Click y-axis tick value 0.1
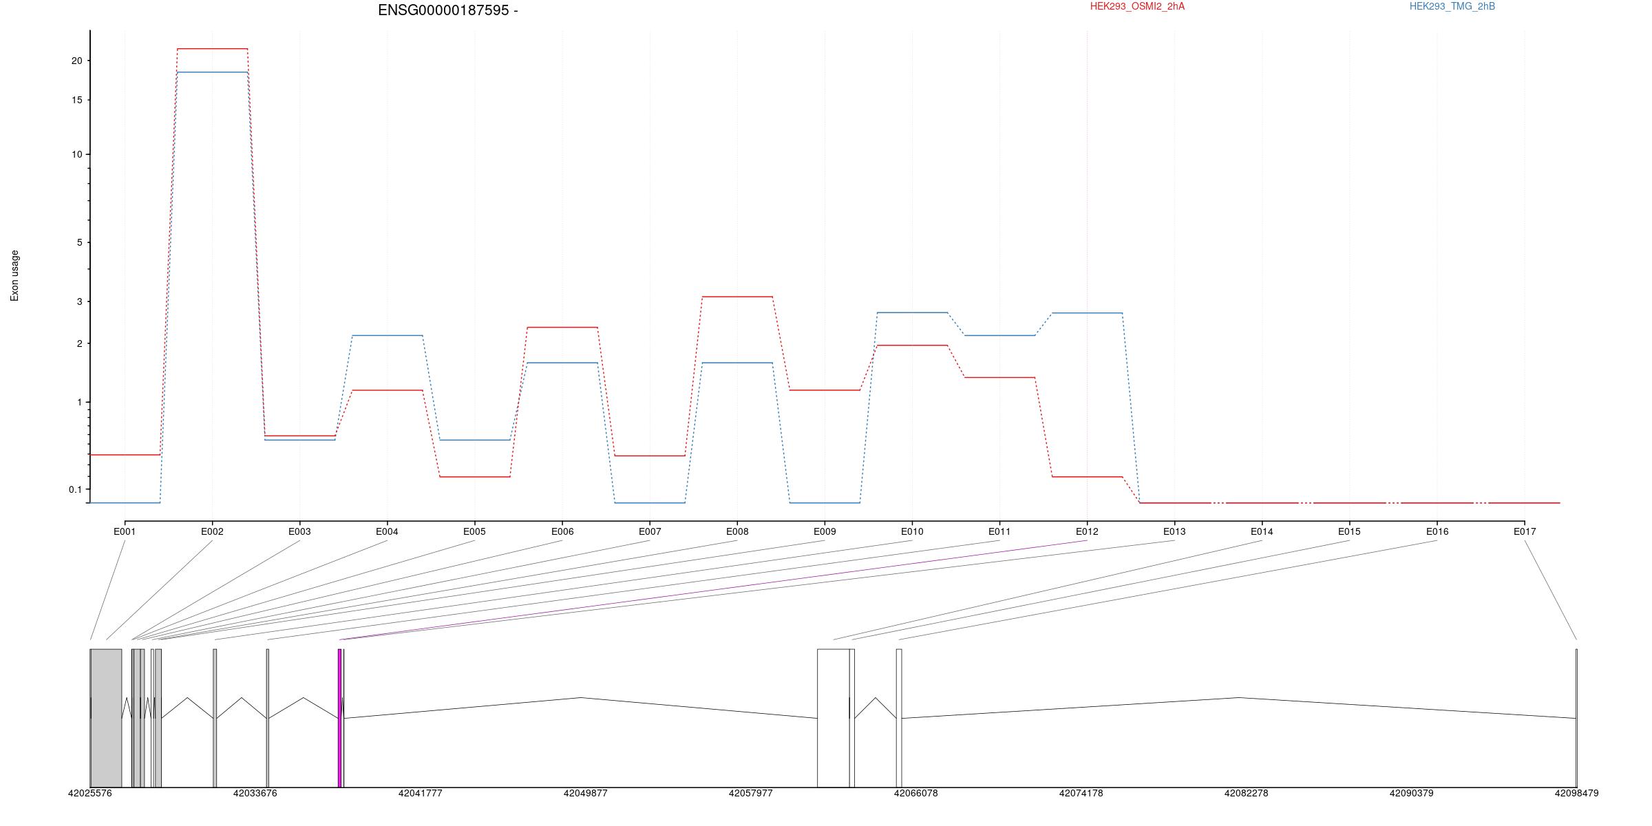Viewport: 1652px width, 826px height. (75, 489)
